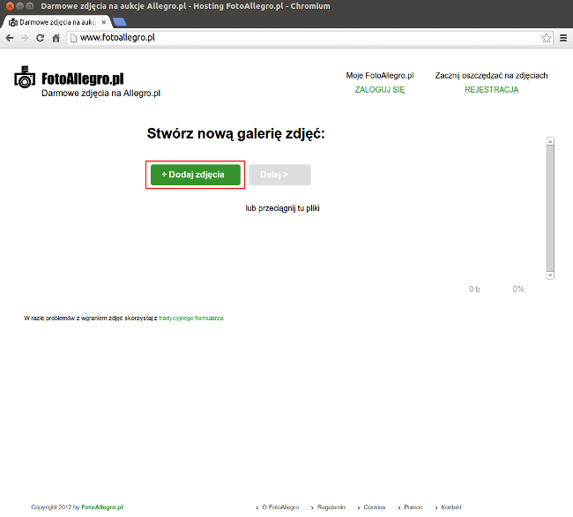573x517 pixels.
Task: Click the Dalej > button
Action: 280,175
